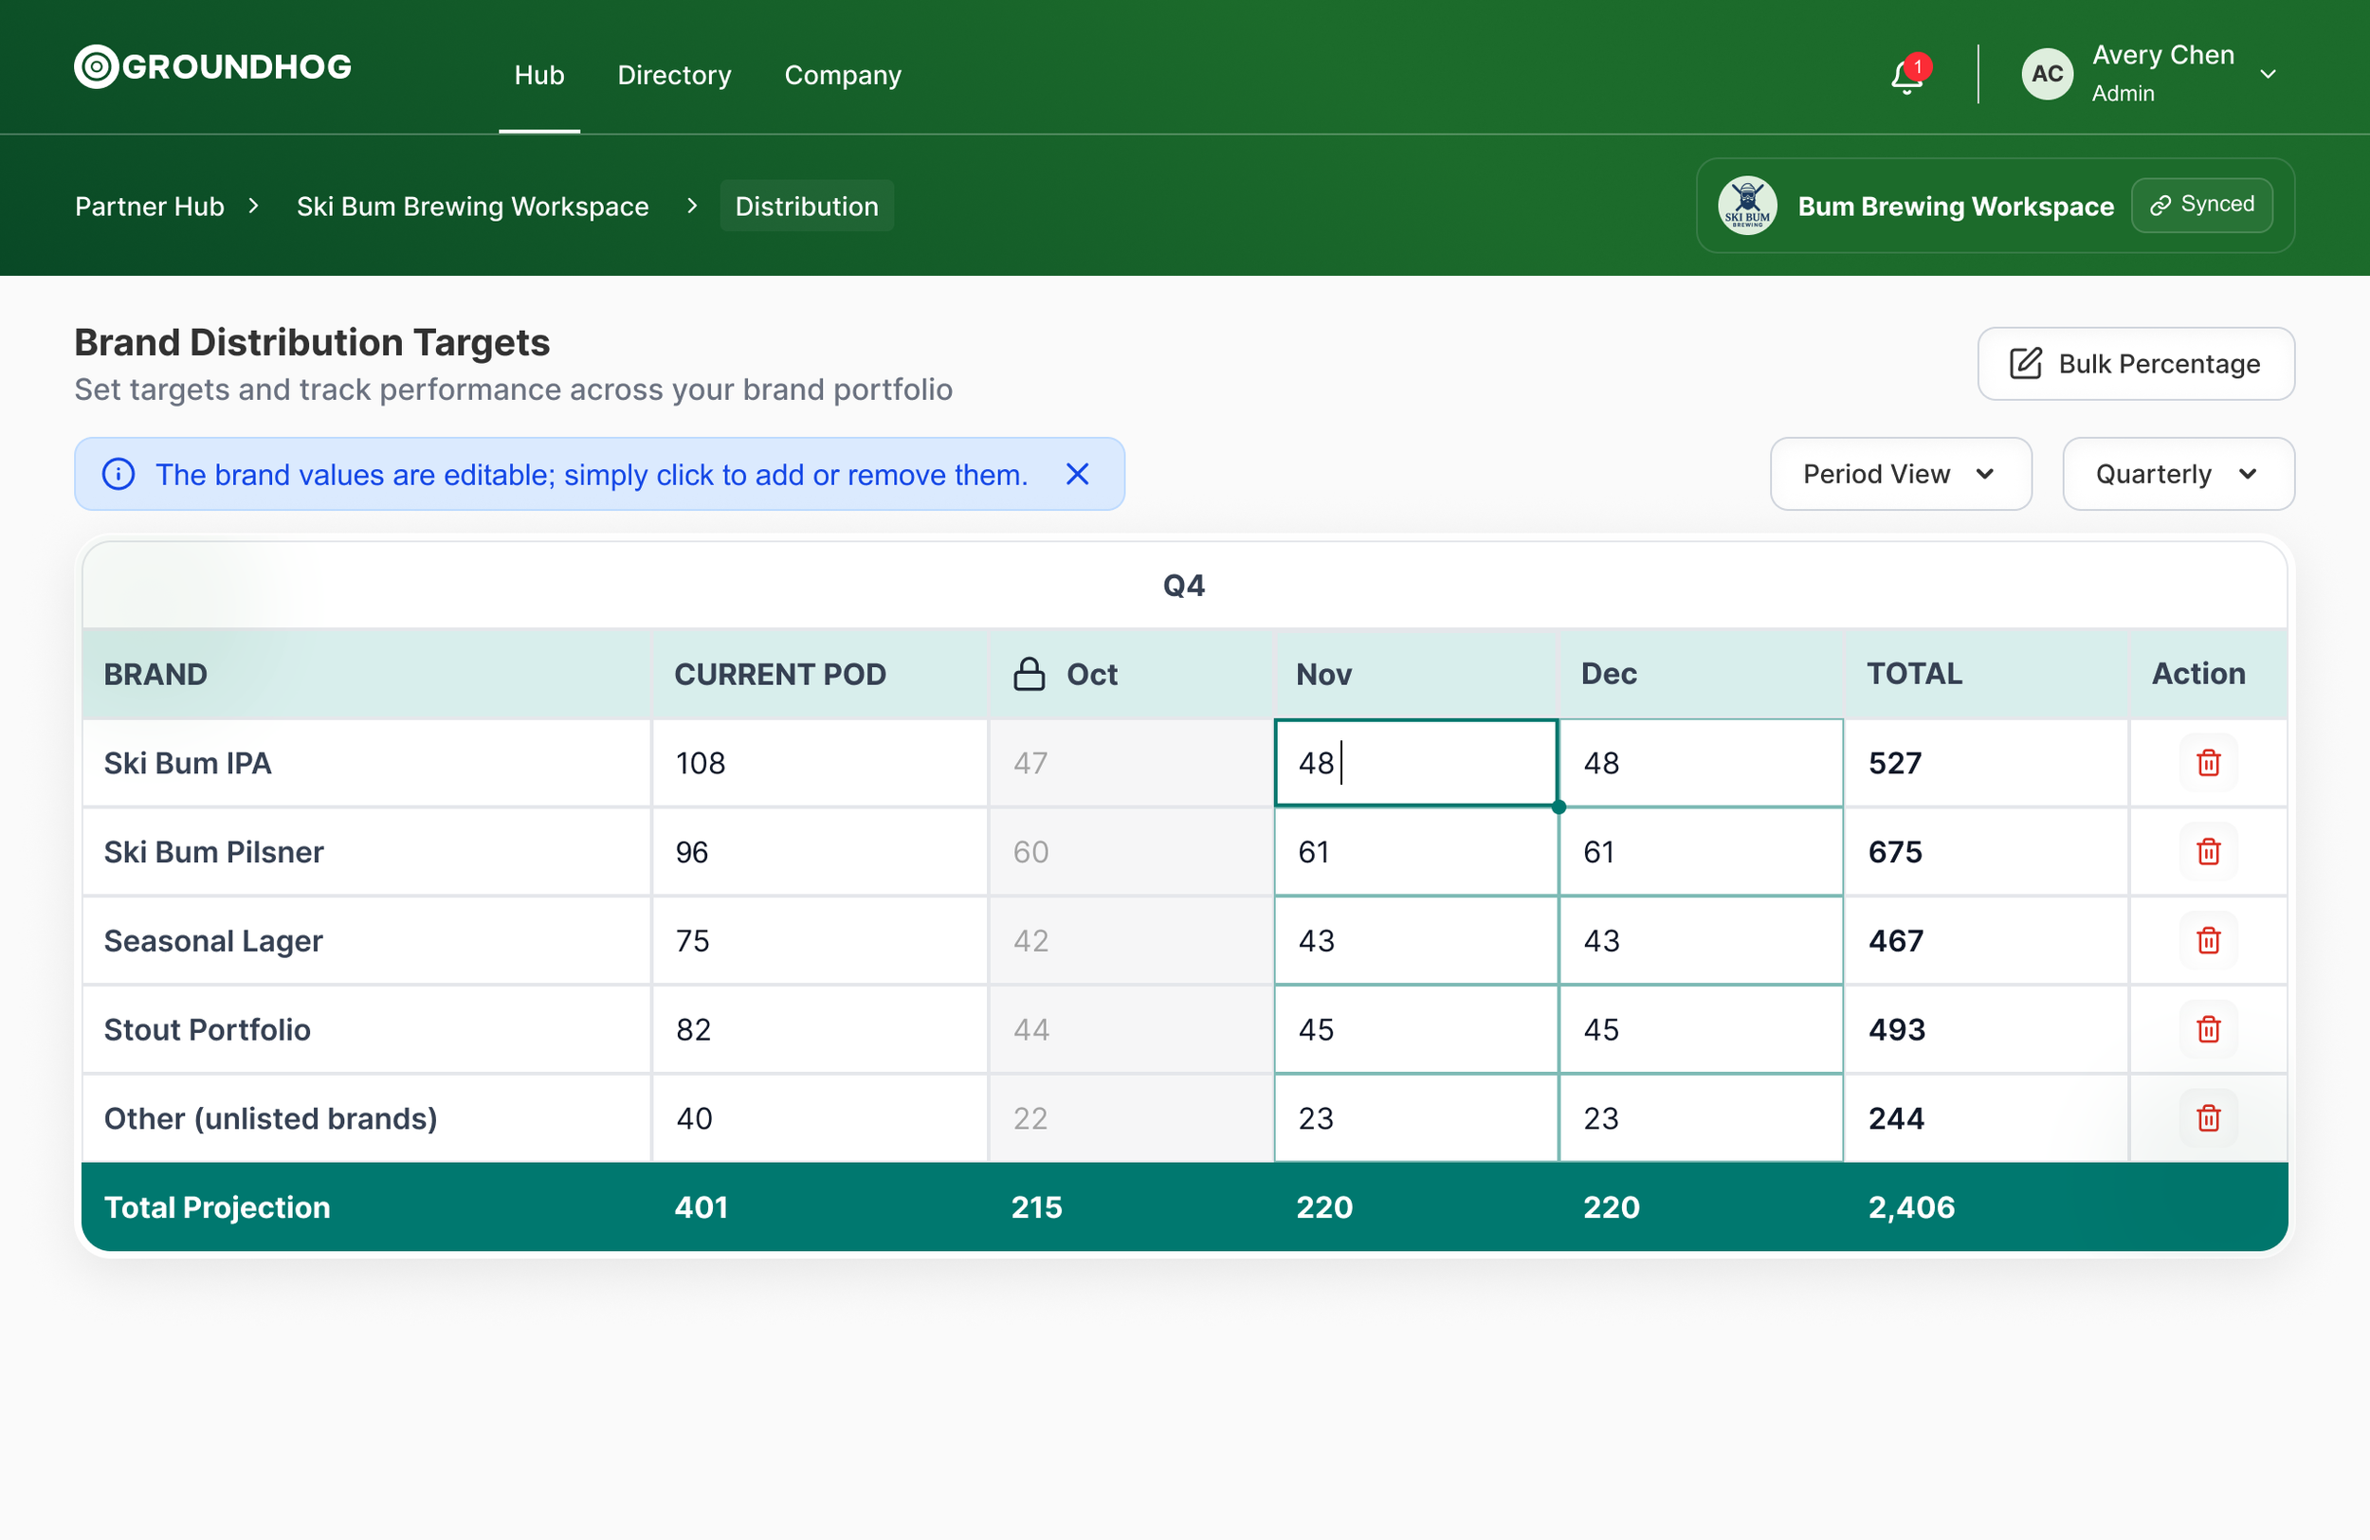Image resolution: width=2370 pixels, height=1540 pixels.
Task: Click the lock icon on Oct column
Action: tap(1029, 674)
